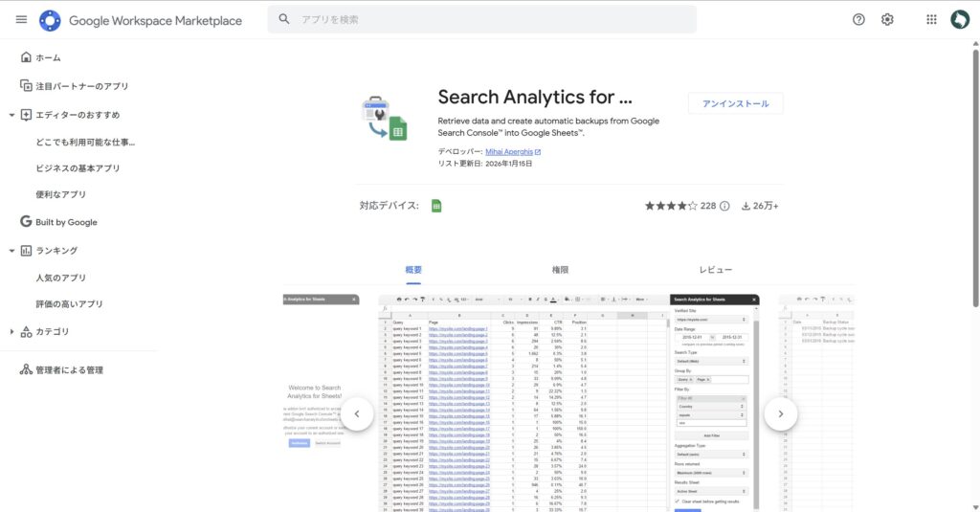This screenshot has width=980, height=512.
Task: Switch to the 概要 tab
Action: point(413,270)
